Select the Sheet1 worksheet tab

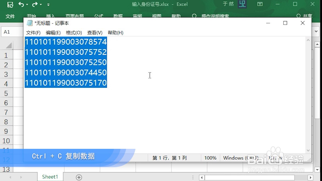[x=50, y=177]
